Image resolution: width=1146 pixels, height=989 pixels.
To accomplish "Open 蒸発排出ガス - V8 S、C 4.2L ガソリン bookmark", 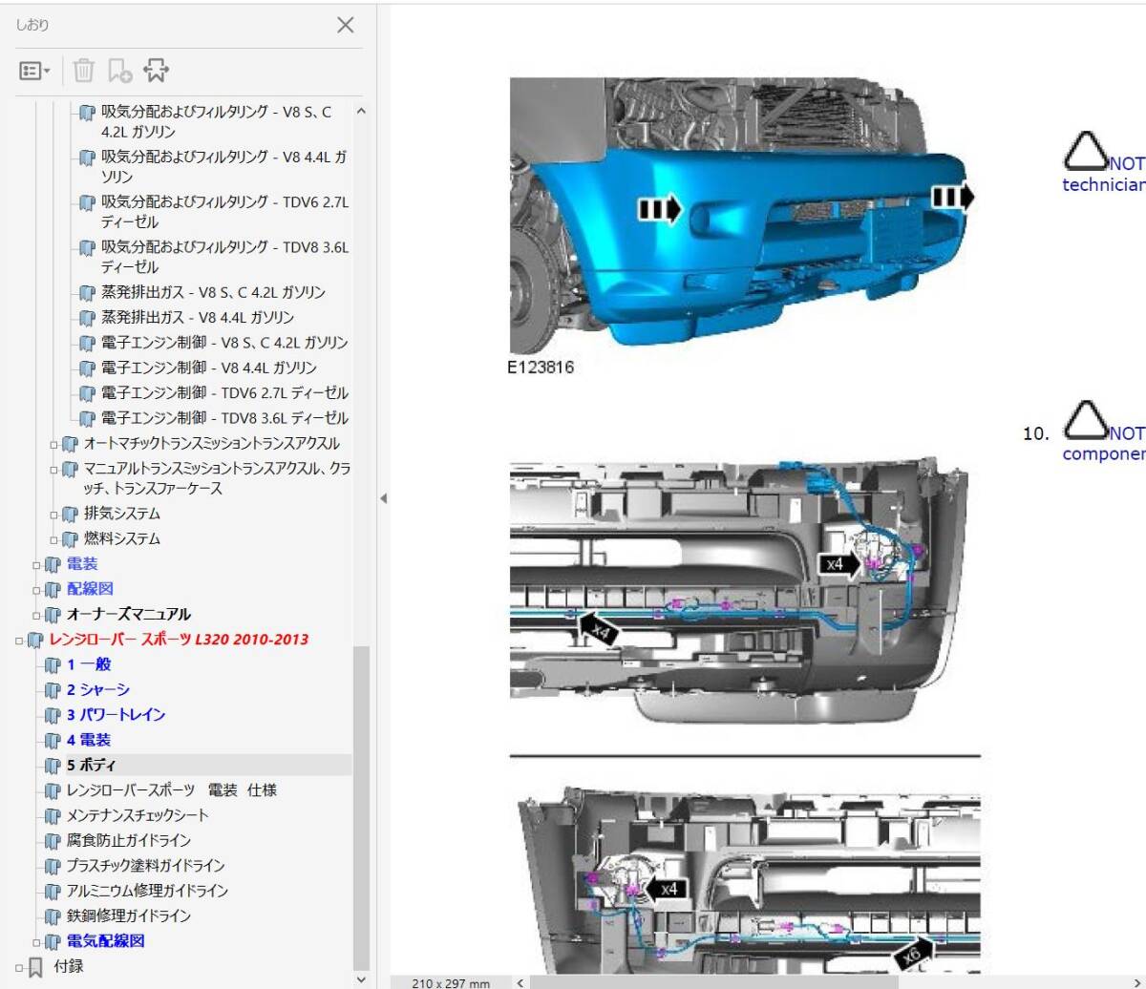I will pyautogui.click(x=213, y=293).
